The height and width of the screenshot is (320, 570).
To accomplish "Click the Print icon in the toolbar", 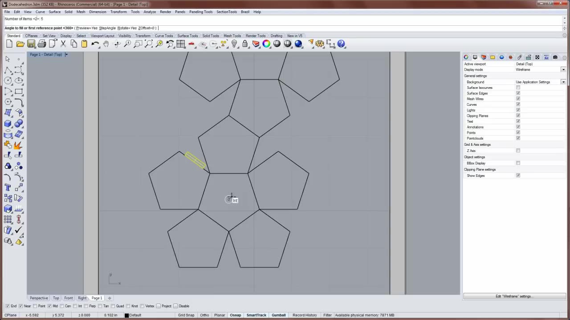I will tap(42, 44).
